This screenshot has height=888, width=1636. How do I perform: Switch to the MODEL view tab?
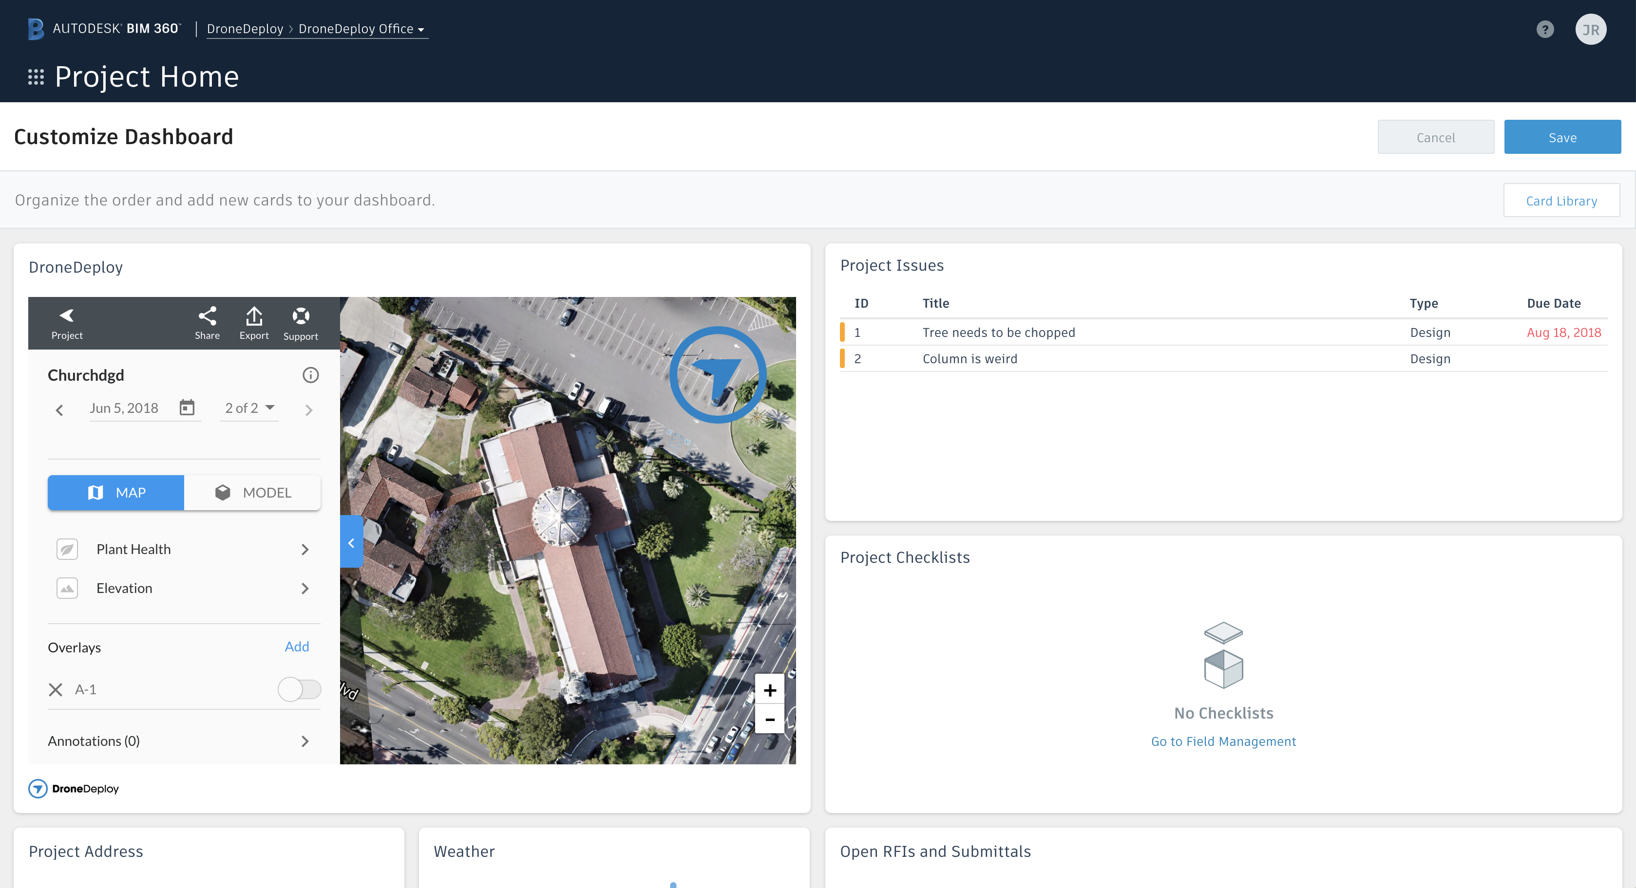(253, 493)
